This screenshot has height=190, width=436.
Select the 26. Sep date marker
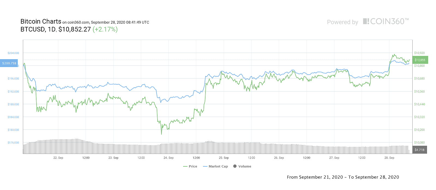click(279, 158)
